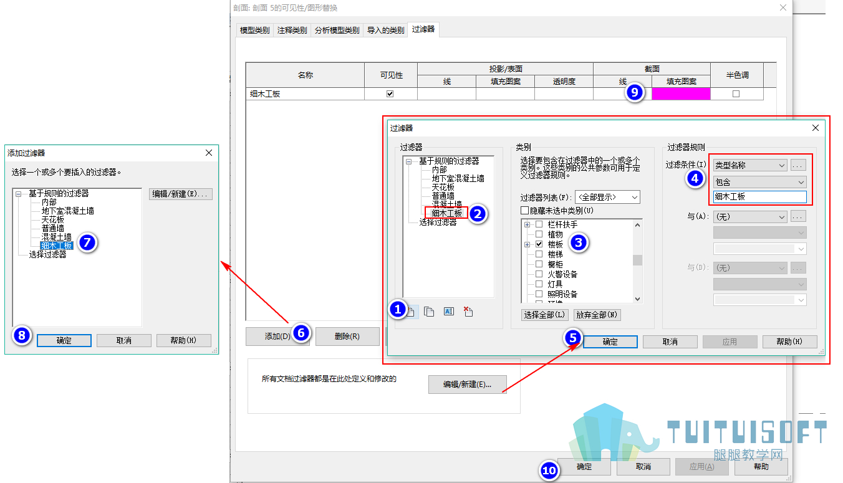Screen dimensions: 843x483
Task: Click the 删除(R) button
Action: (x=347, y=336)
